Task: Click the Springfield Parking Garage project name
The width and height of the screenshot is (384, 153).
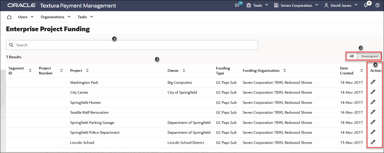Action: click(x=92, y=123)
